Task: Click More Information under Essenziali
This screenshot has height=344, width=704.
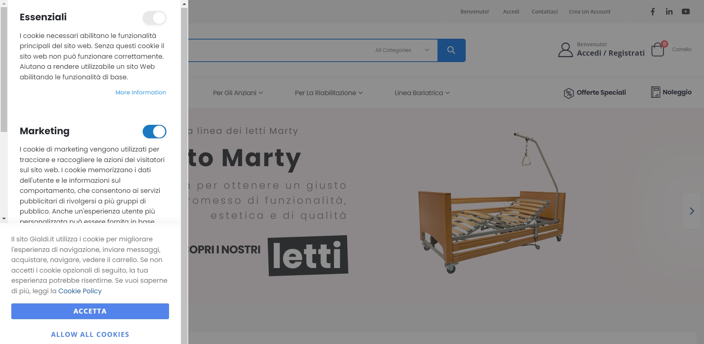Action: click(140, 92)
